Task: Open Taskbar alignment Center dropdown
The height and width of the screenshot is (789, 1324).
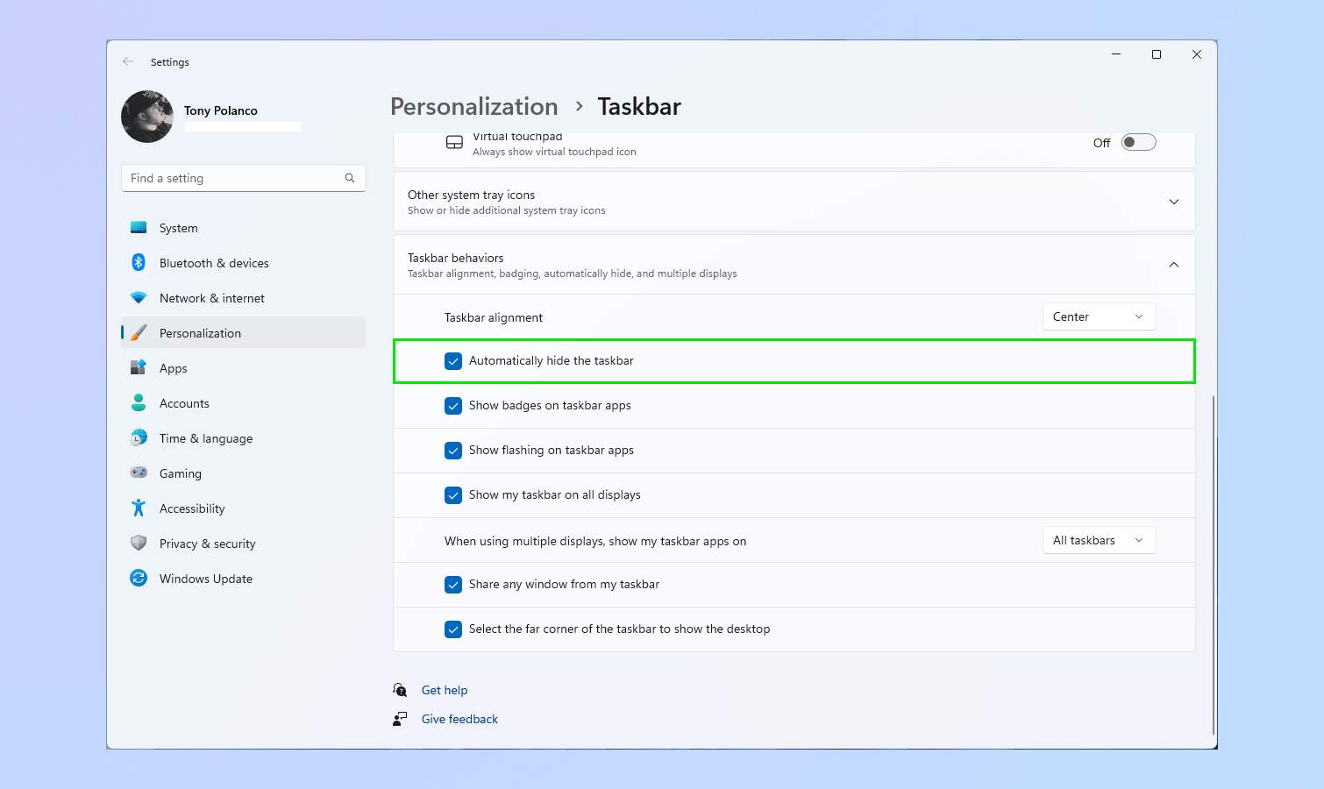Action: [x=1099, y=316]
